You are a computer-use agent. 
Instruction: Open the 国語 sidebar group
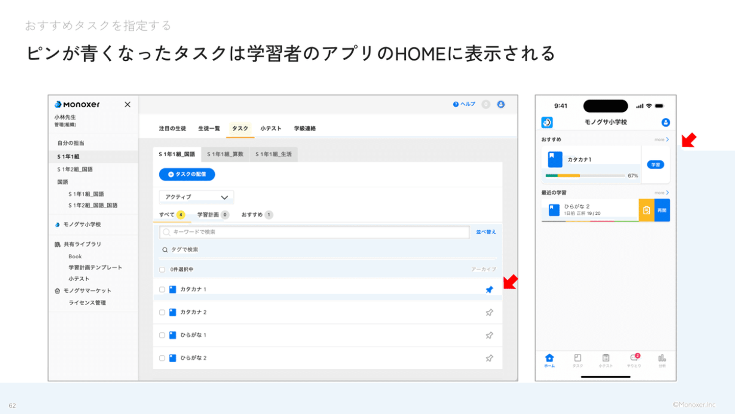point(63,182)
